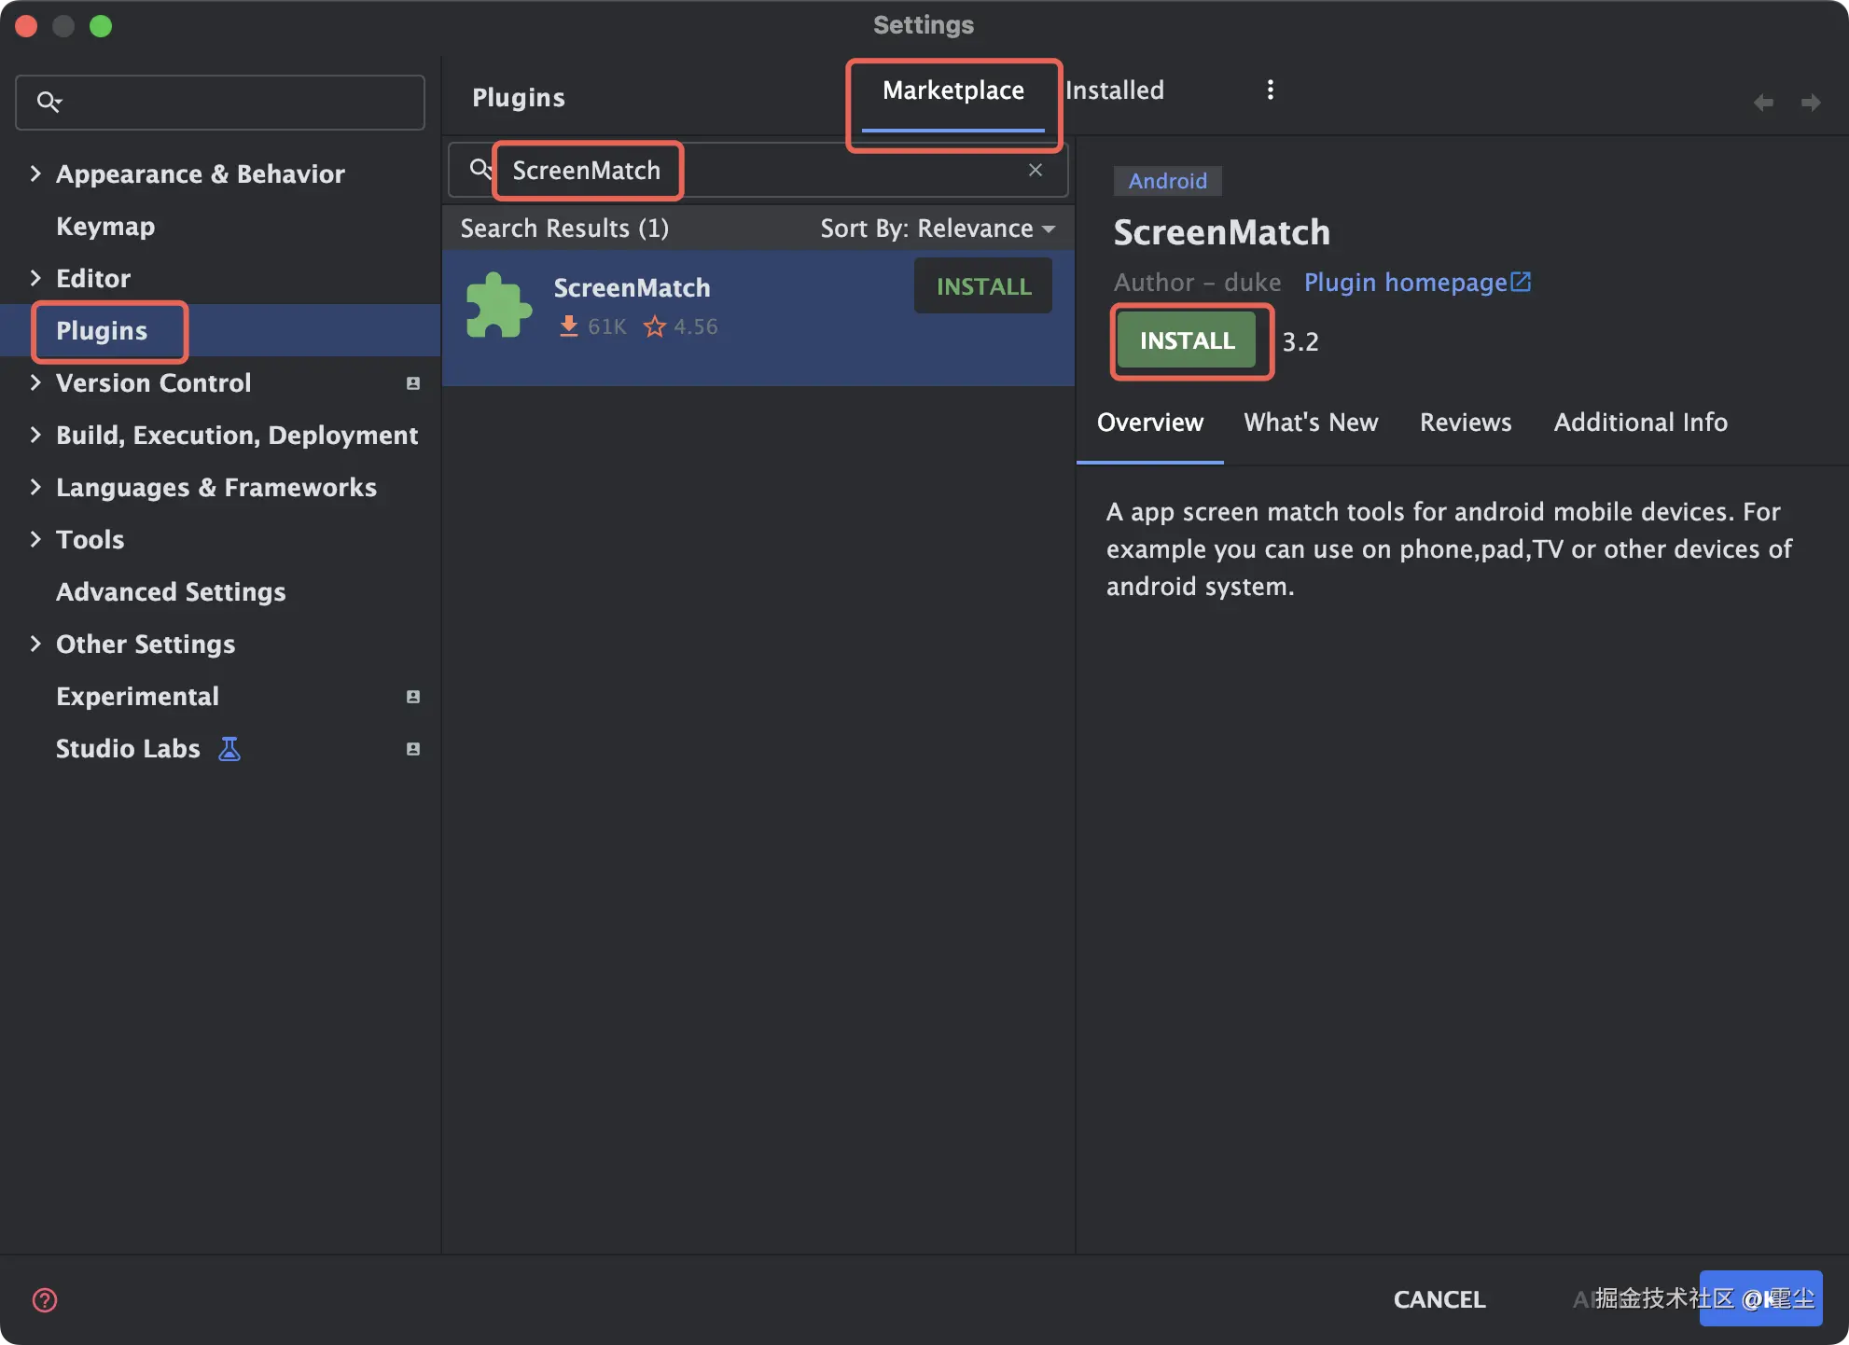Clear the plugin search with X icon

click(1036, 170)
